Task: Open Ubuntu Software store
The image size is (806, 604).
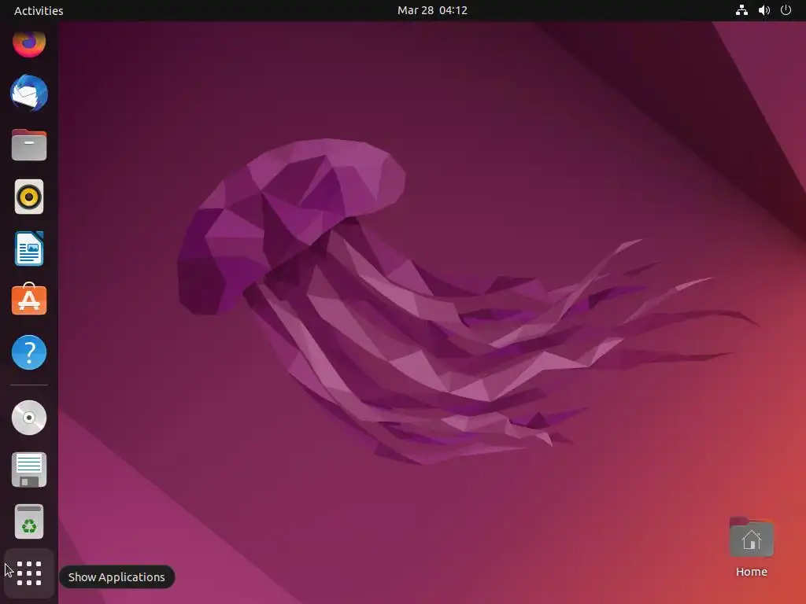Action: tap(29, 299)
